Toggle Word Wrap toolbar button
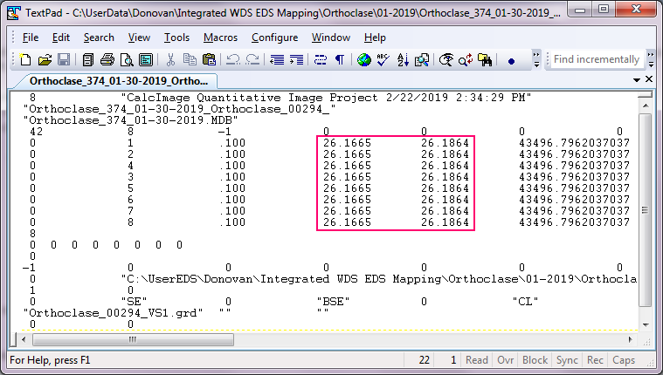663x375 pixels. [319, 60]
